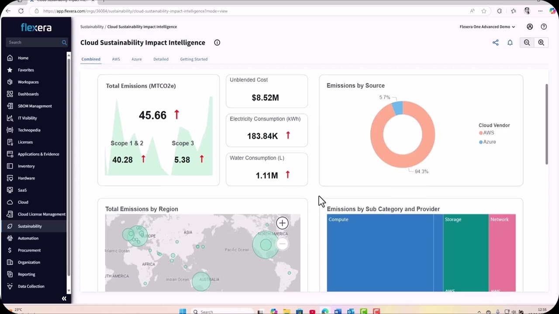This screenshot has height=314, width=559.
Task: Select Sustainability in the sidebar
Action: coord(30,226)
